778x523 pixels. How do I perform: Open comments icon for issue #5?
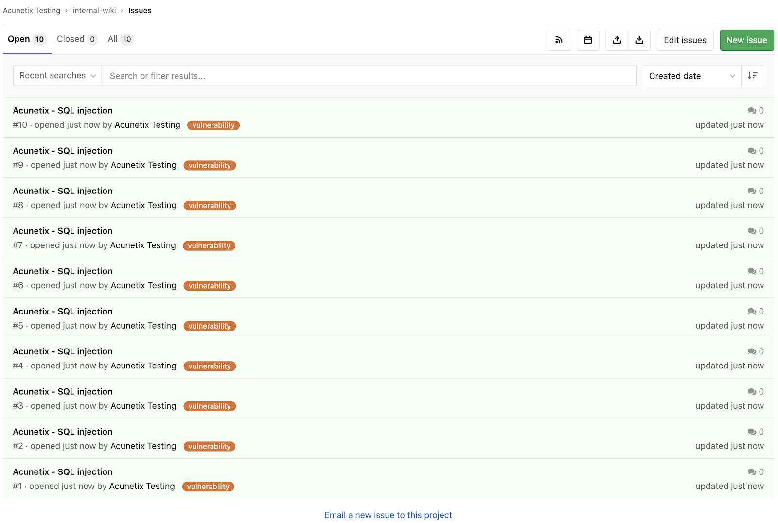click(752, 312)
